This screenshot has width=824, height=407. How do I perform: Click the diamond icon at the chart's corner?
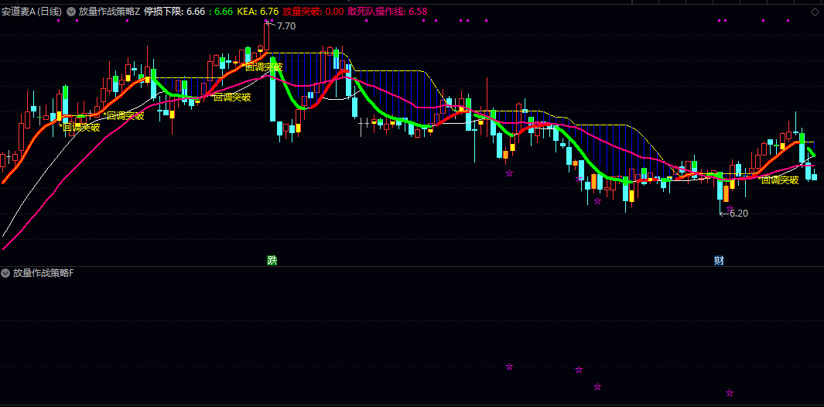click(x=815, y=12)
